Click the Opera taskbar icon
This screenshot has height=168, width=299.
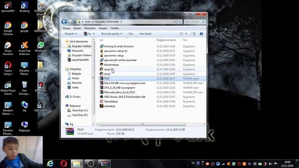click(x=64, y=164)
